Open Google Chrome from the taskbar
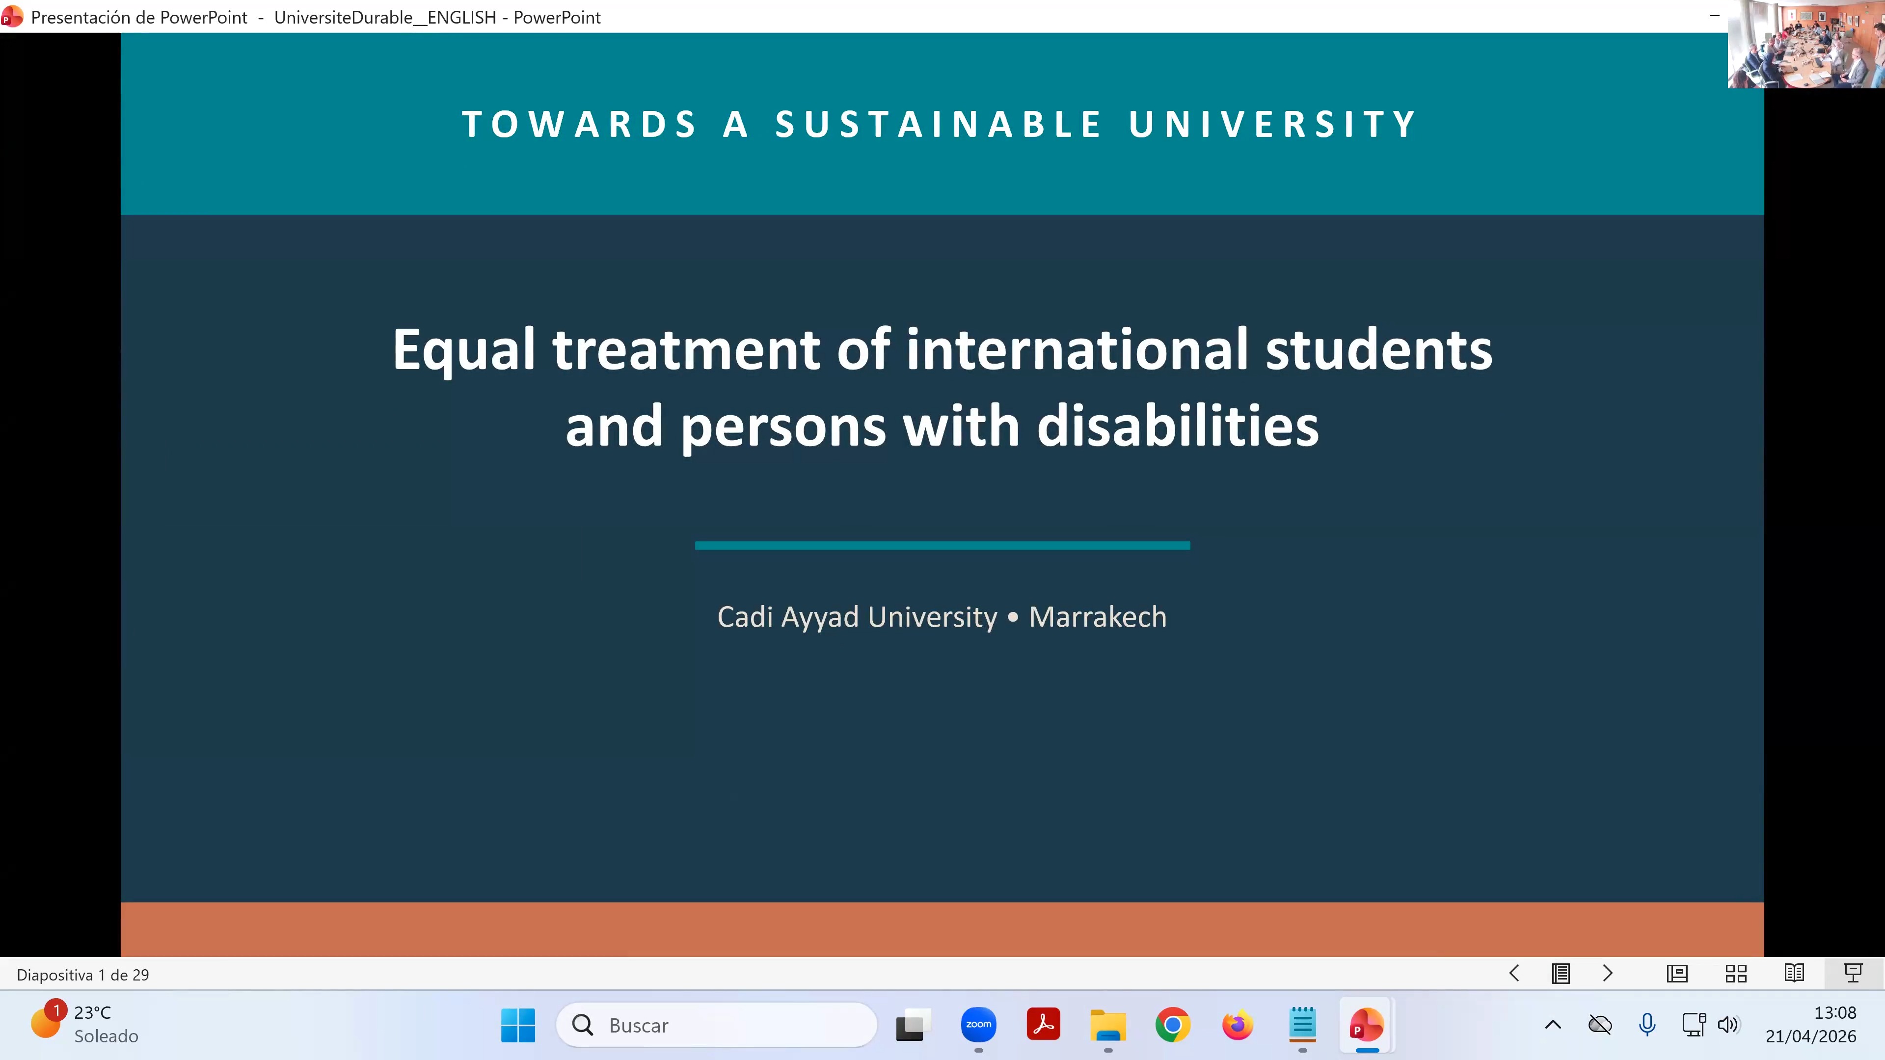Screen dimensions: 1885x1060 (1173, 1025)
